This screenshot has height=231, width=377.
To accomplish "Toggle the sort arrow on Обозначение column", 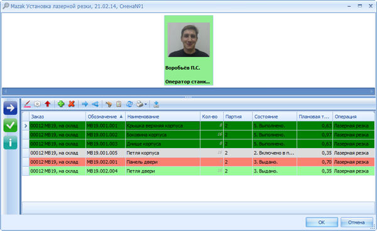I will pyautogui.click(x=121, y=117).
